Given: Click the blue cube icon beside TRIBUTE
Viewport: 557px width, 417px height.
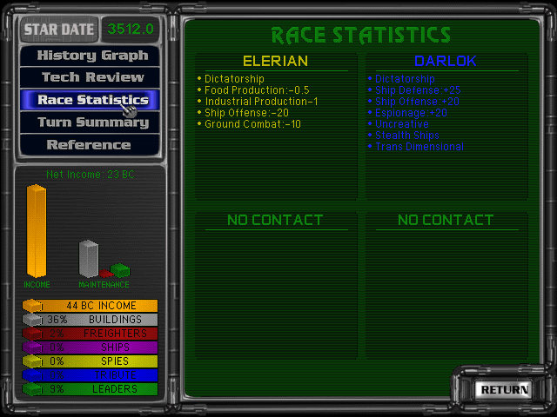Looking at the screenshot, I should click(32, 374).
